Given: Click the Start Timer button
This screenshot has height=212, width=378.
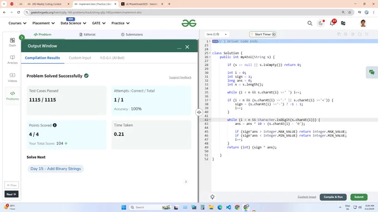Looking at the screenshot, I should click(262, 34).
